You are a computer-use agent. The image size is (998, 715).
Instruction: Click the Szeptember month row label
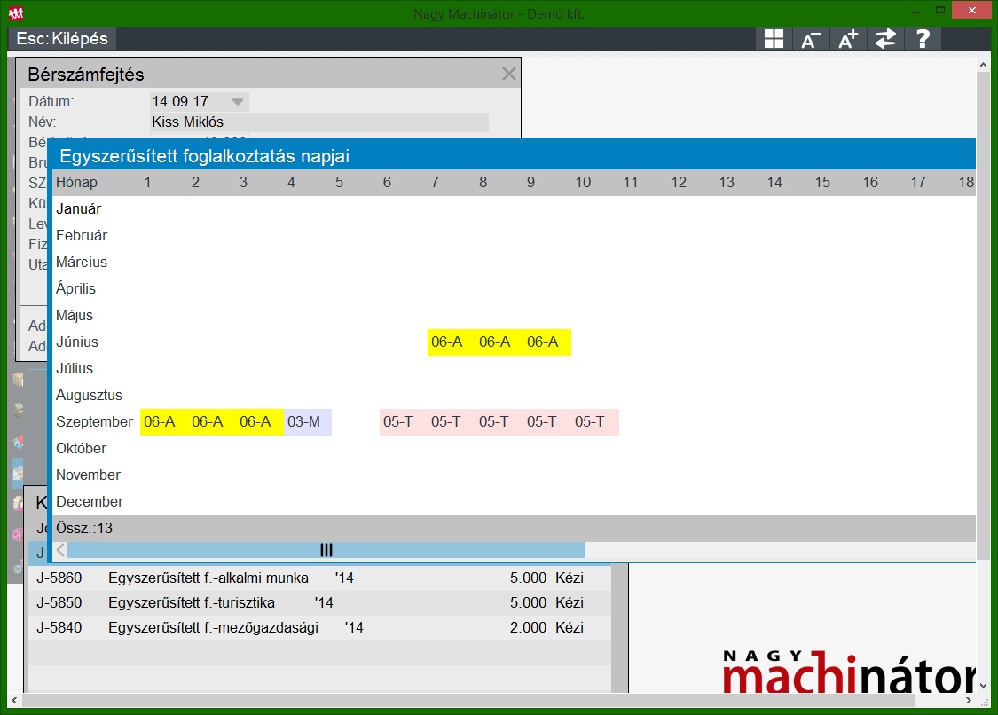pyautogui.click(x=94, y=422)
